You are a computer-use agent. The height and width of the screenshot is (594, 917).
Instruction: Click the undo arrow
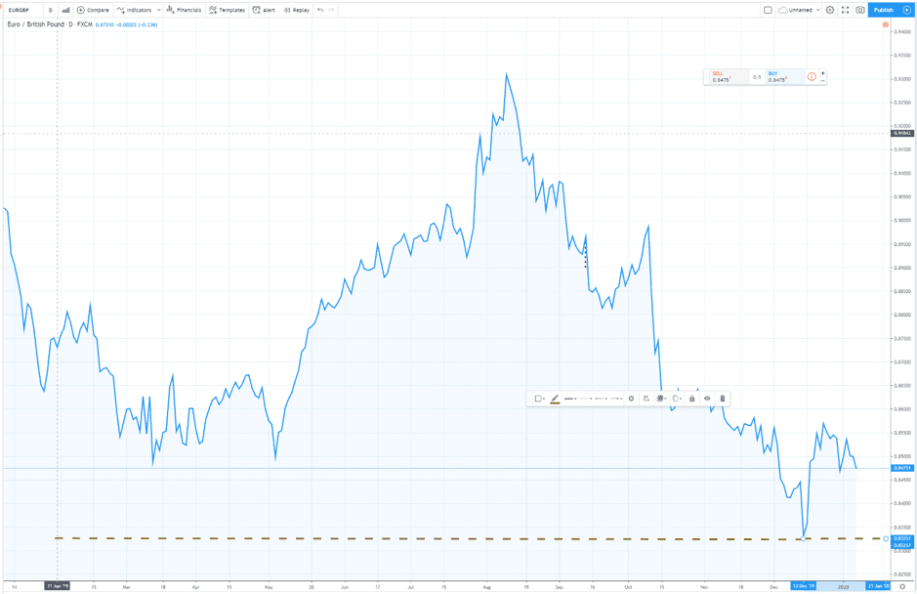coord(320,10)
